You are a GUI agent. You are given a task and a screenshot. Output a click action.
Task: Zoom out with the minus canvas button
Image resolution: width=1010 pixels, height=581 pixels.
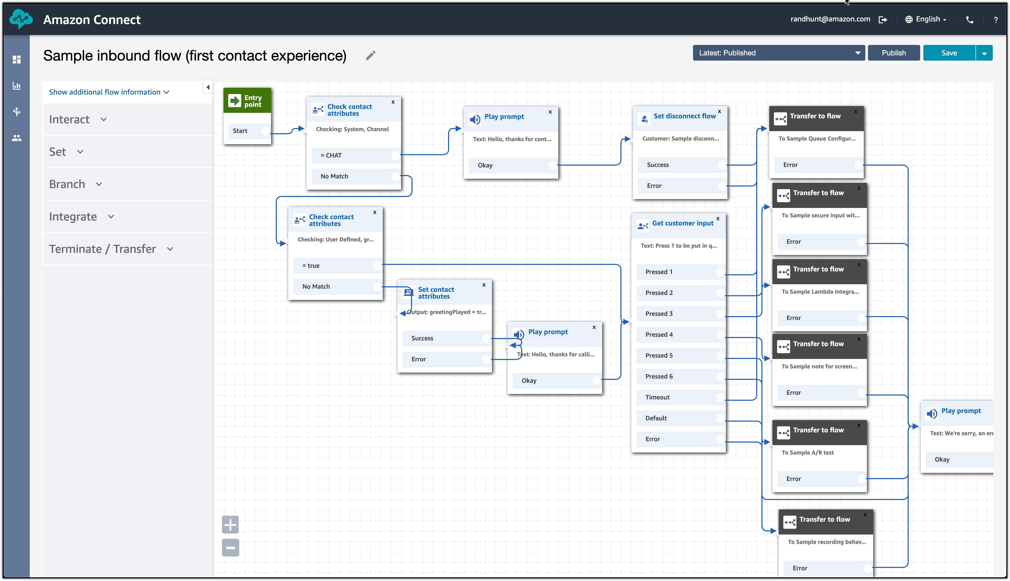[230, 548]
